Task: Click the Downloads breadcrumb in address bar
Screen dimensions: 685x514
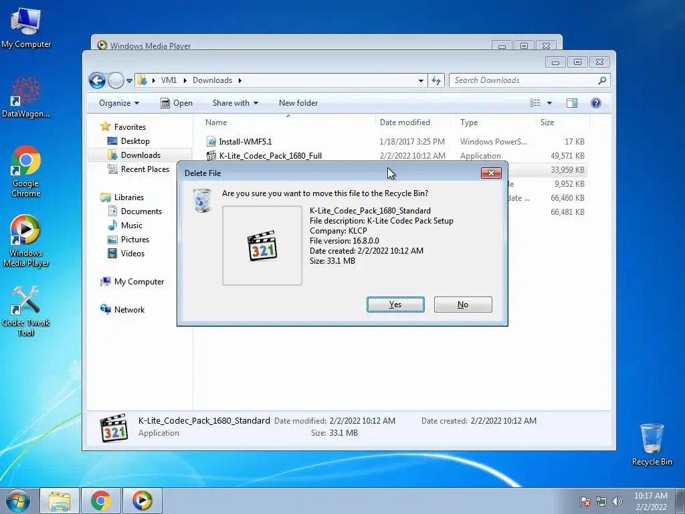Action: (212, 80)
